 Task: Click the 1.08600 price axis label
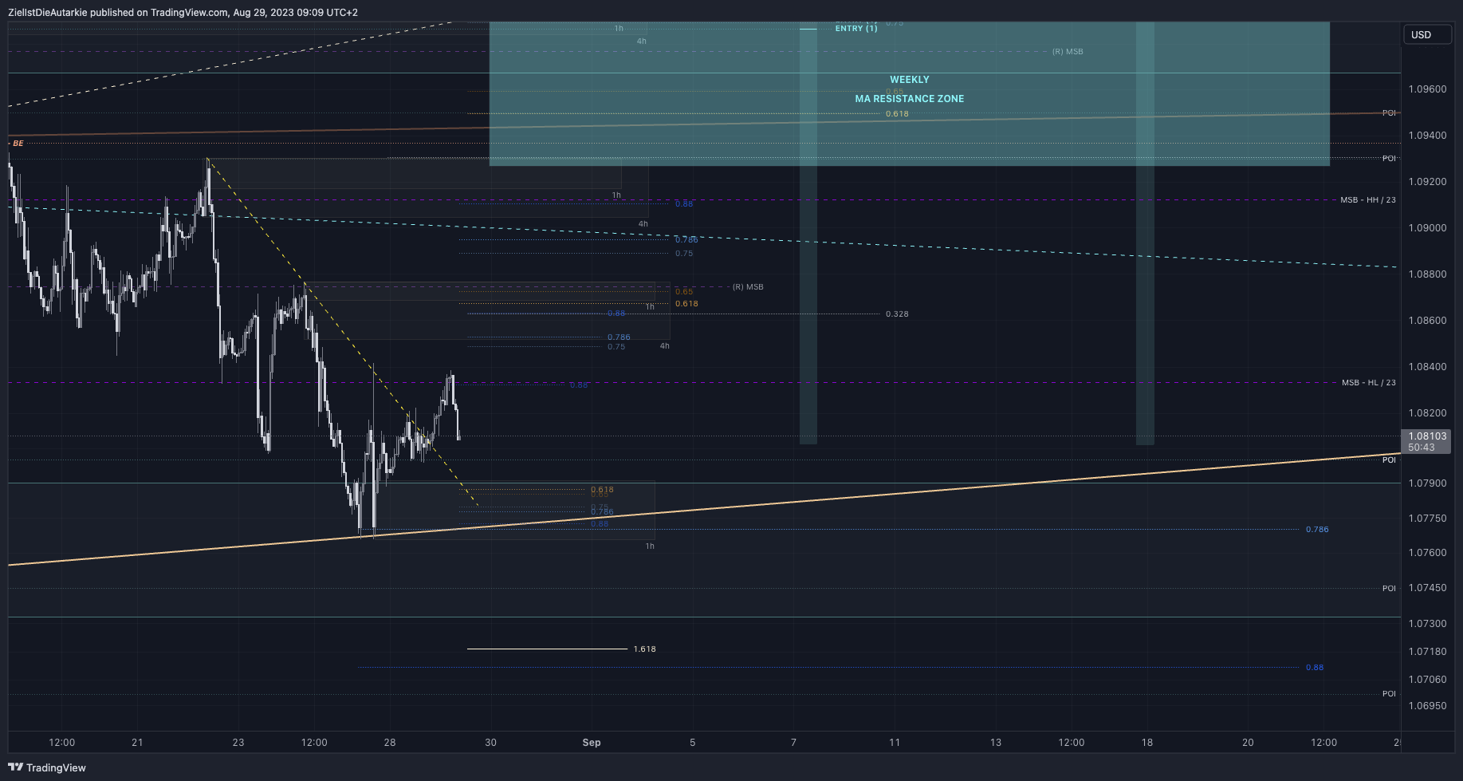pos(1427,321)
